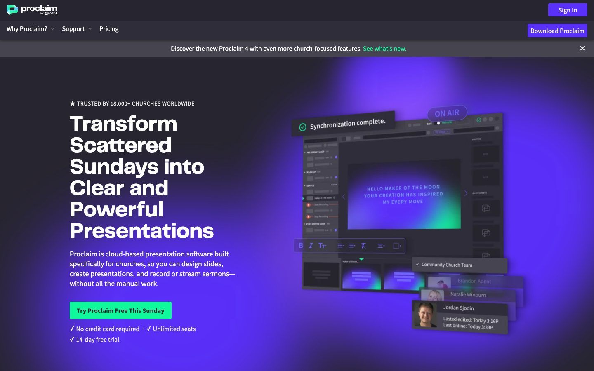This screenshot has height=371, width=594.
Task: Click the "Transform Scattered Sundays" headline
Action: (142, 177)
